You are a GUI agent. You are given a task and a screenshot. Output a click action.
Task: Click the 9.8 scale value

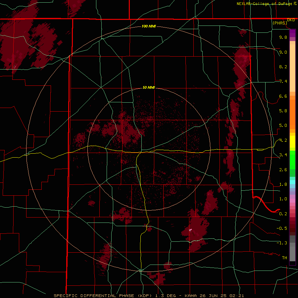(283, 37)
